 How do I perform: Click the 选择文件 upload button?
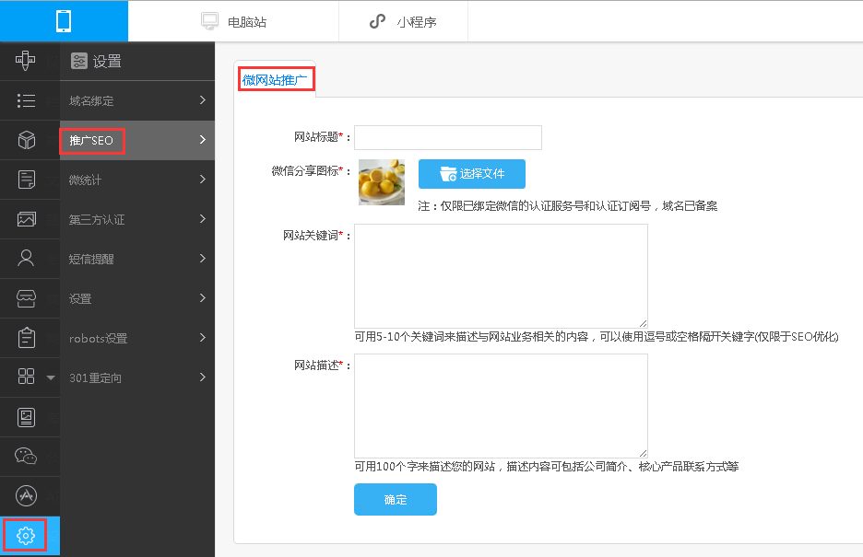click(x=471, y=173)
